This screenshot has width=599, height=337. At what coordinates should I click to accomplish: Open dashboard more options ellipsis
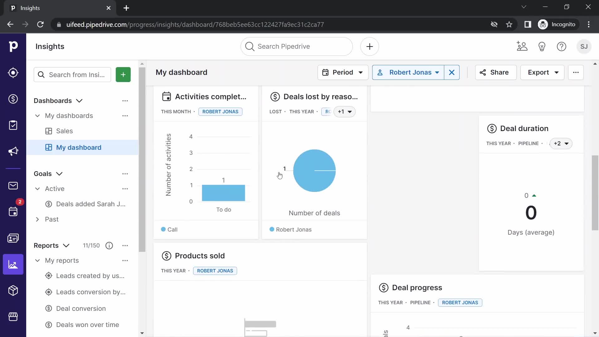tap(576, 72)
